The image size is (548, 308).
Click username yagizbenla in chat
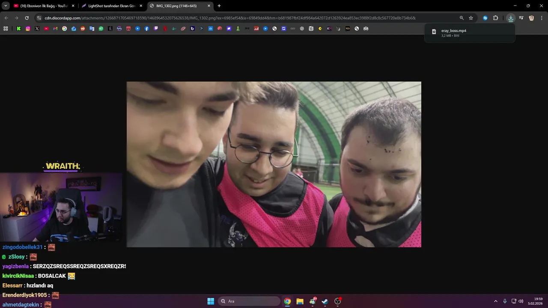pos(15,266)
